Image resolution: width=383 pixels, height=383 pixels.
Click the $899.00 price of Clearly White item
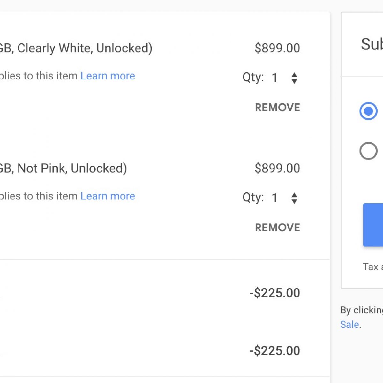coord(277,48)
